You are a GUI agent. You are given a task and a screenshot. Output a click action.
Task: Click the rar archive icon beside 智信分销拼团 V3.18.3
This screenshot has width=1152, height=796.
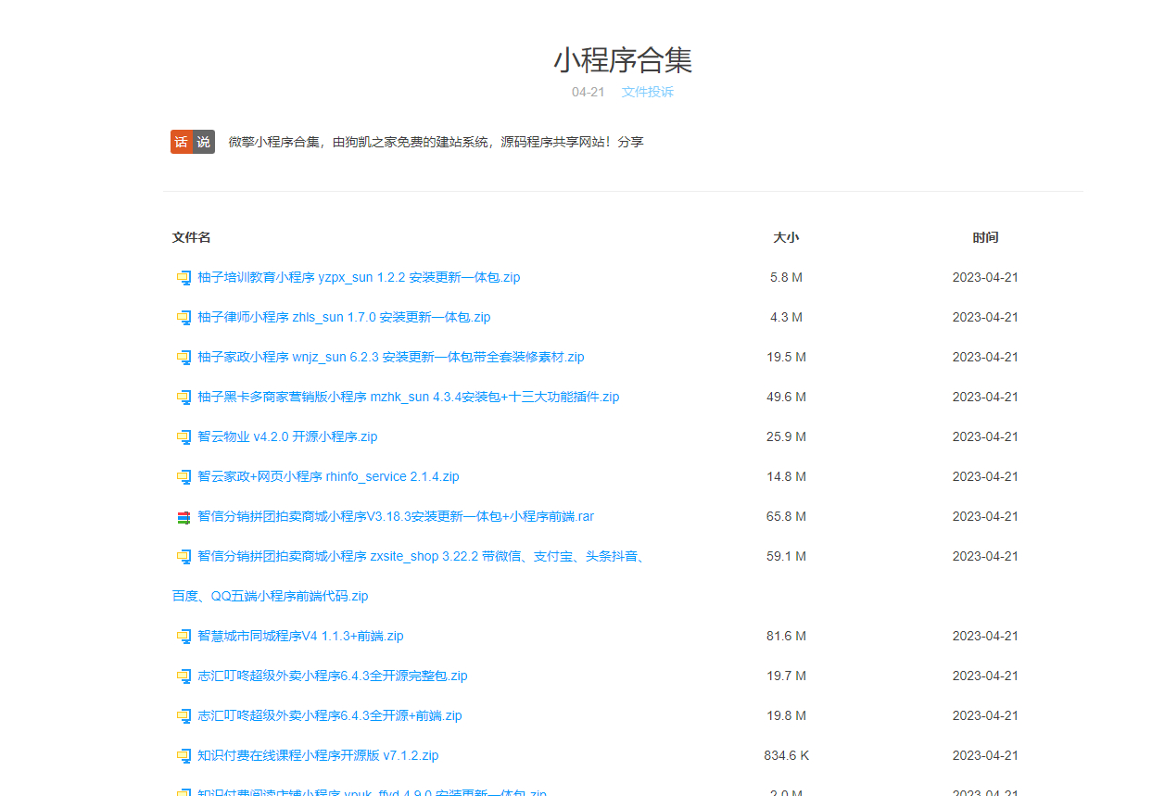point(184,516)
